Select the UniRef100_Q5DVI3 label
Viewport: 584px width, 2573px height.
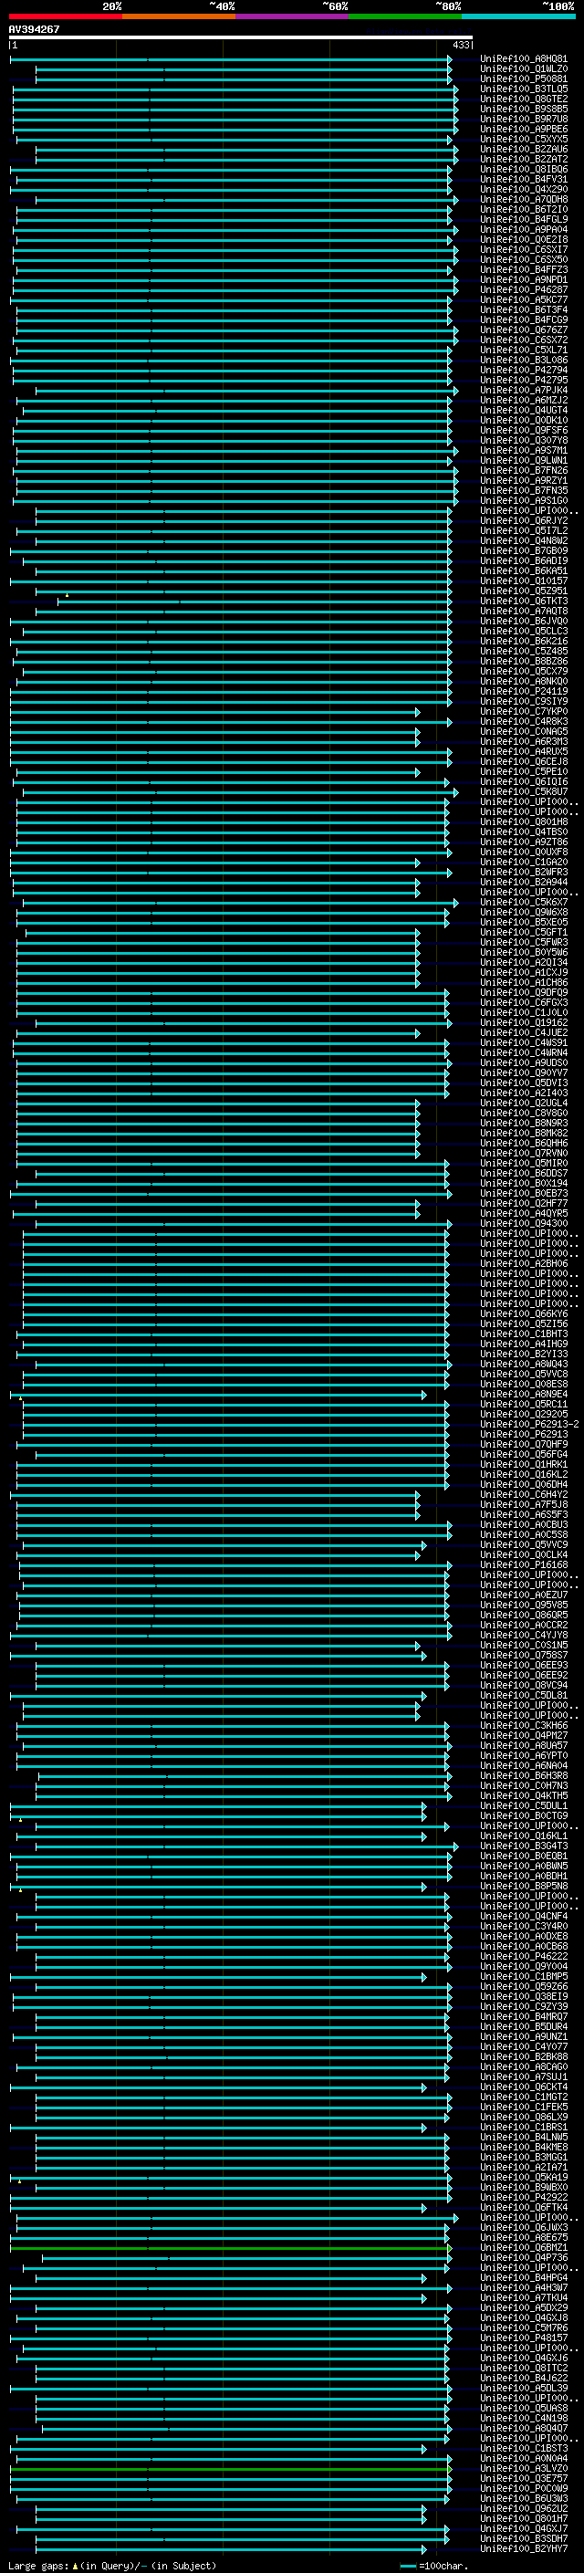click(524, 1083)
